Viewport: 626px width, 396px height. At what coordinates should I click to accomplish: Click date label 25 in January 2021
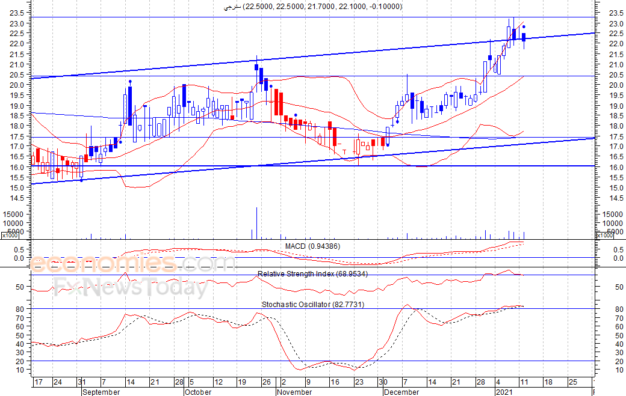click(x=573, y=382)
